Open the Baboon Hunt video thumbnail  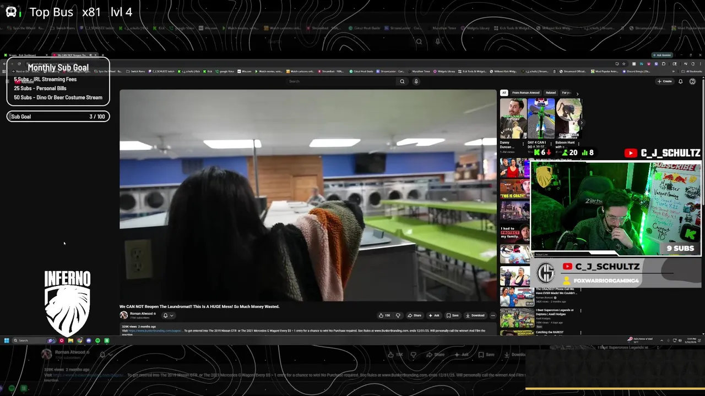(568, 118)
